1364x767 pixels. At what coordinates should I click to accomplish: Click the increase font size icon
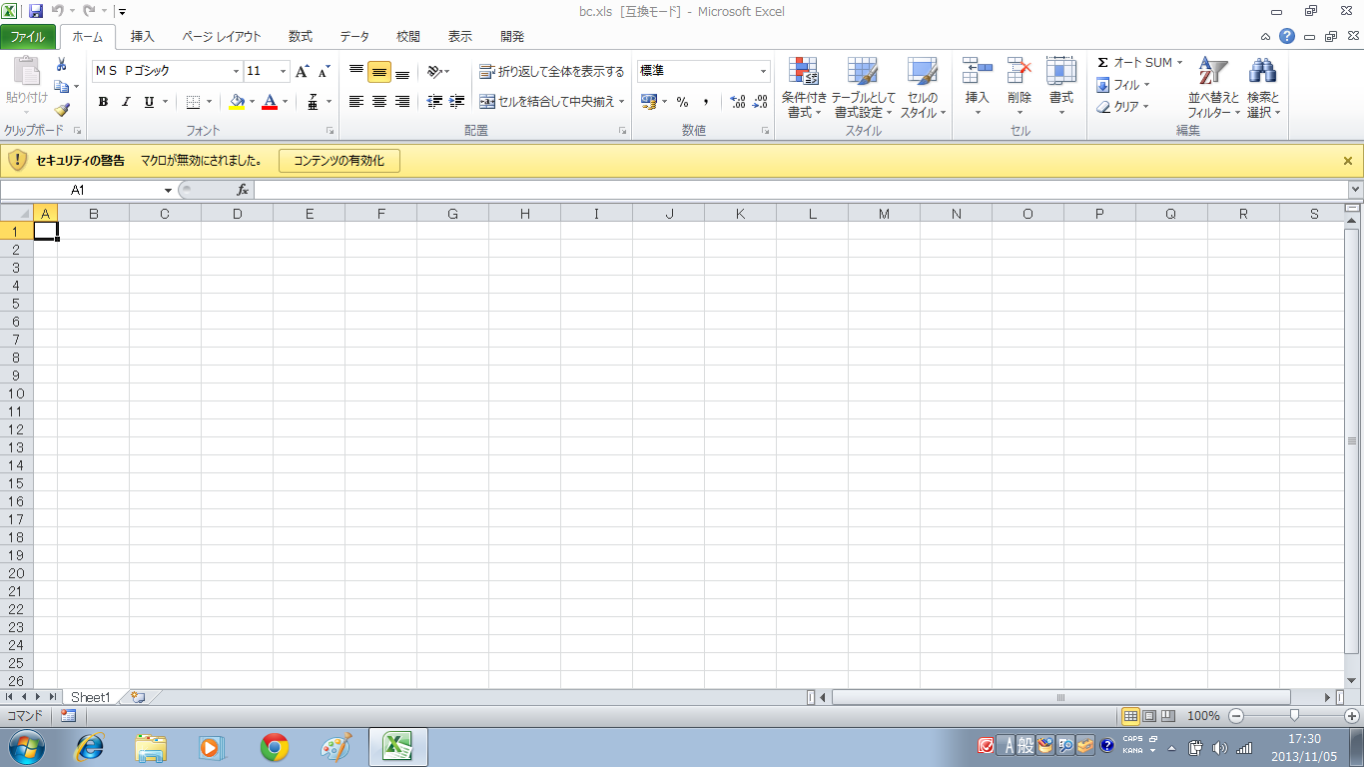303,71
